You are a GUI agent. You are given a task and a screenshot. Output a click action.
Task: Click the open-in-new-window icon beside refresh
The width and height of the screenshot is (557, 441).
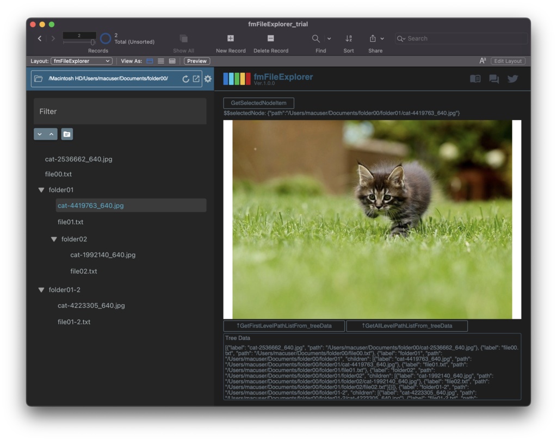(x=197, y=78)
